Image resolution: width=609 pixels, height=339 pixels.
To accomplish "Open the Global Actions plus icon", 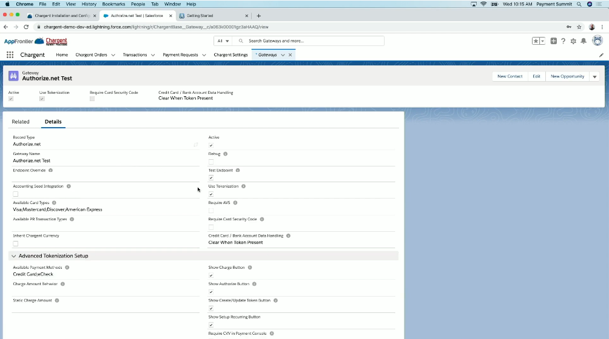I will coord(553,41).
